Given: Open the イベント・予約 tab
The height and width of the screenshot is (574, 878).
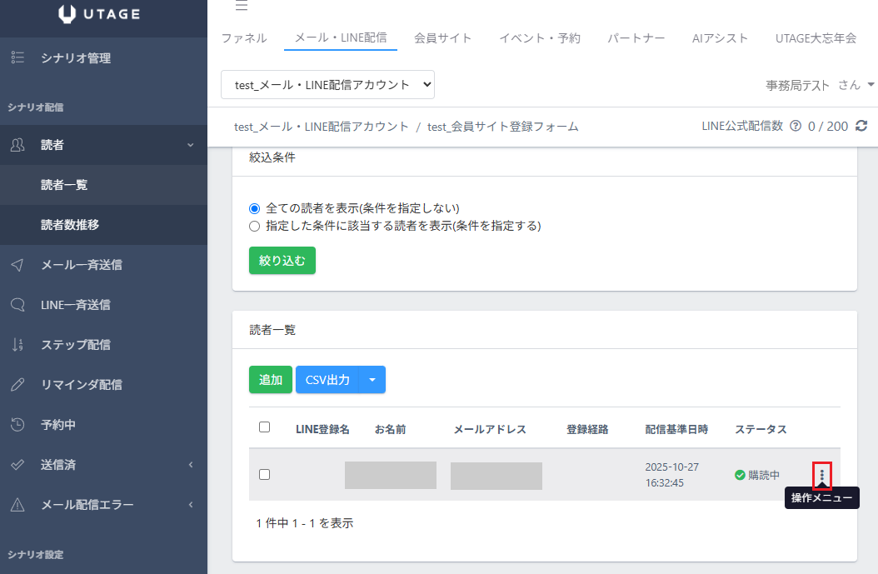Looking at the screenshot, I should tap(539, 38).
